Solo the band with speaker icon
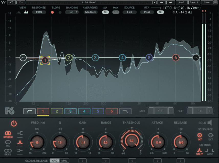The image size is (219, 163). [210, 123]
